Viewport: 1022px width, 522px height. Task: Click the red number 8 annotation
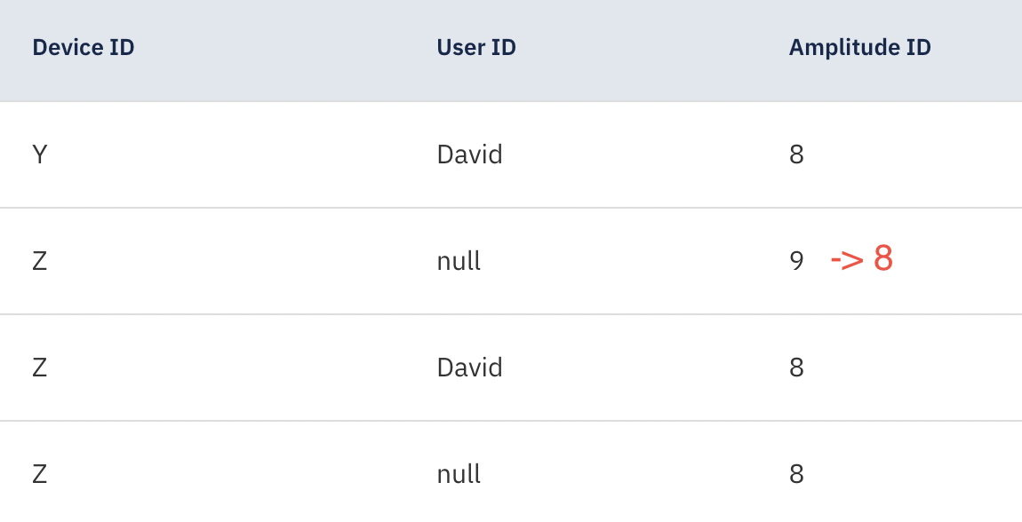point(882,259)
